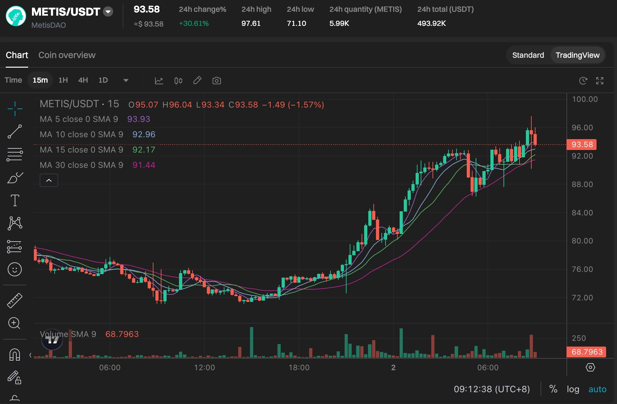Select the 1H time interval
Viewport: 617px width, 404px height.
[x=63, y=80]
